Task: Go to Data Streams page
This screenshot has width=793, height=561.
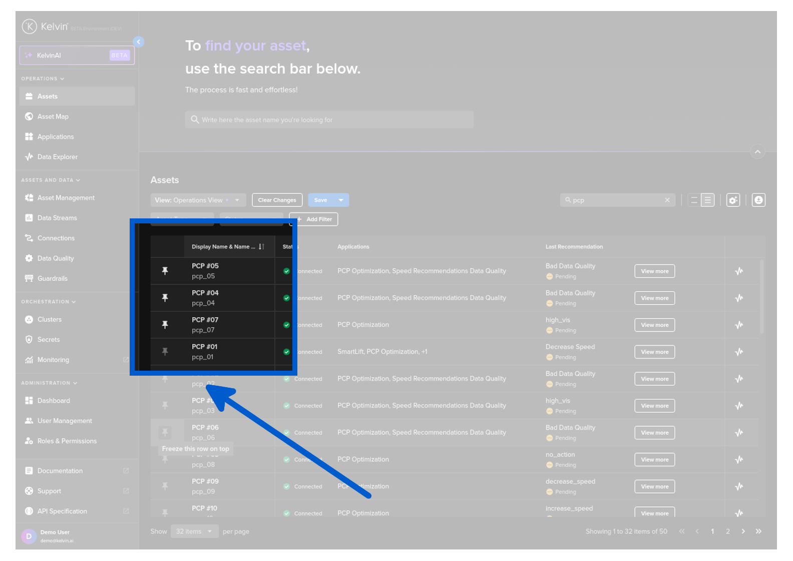Action: click(57, 218)
